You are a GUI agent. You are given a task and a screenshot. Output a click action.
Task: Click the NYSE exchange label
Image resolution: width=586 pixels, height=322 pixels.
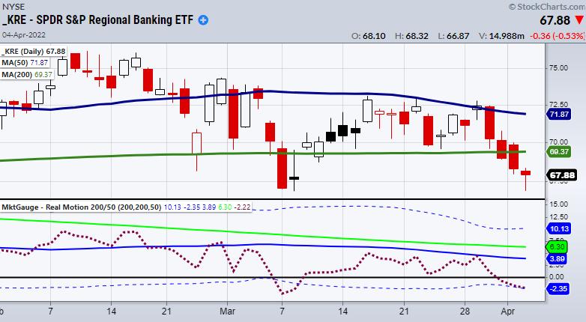point(13,6)
